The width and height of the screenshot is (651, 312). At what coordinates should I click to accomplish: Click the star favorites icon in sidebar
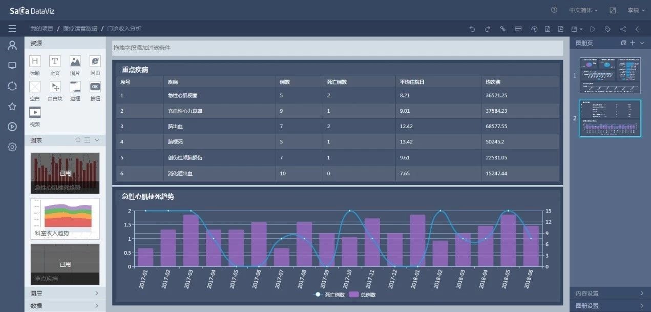(x=12, y=107)
